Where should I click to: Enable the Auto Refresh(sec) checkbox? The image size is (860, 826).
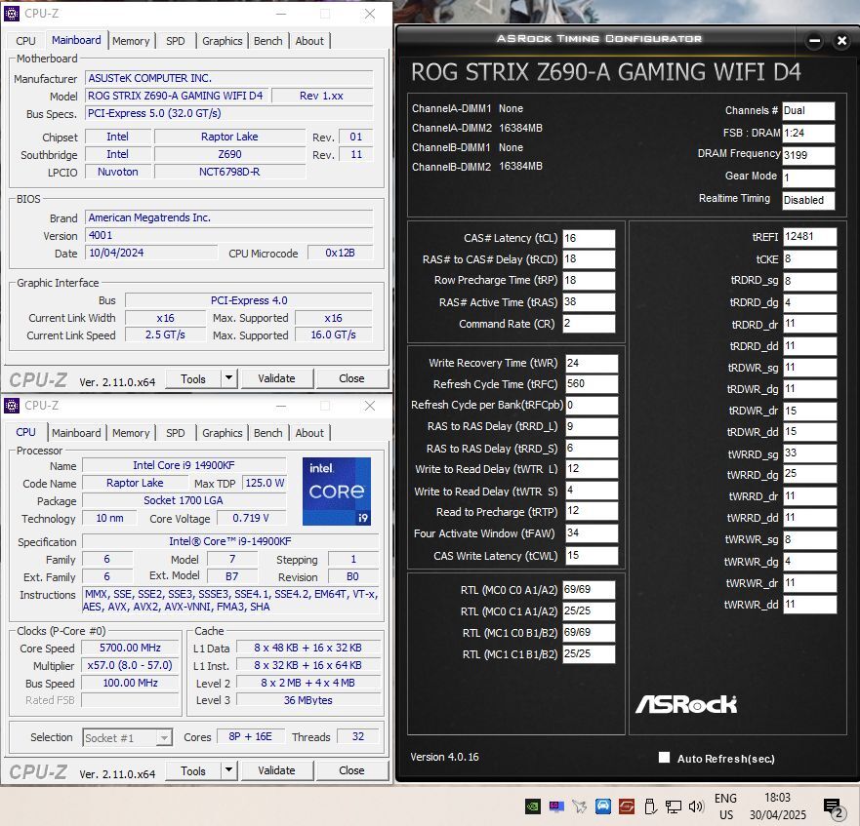point(664,758)
